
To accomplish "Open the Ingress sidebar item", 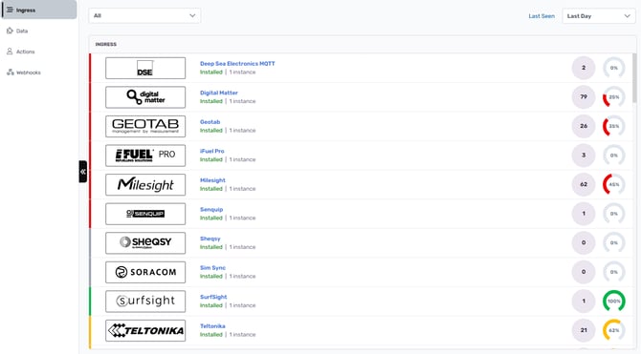I will [39, 10].
